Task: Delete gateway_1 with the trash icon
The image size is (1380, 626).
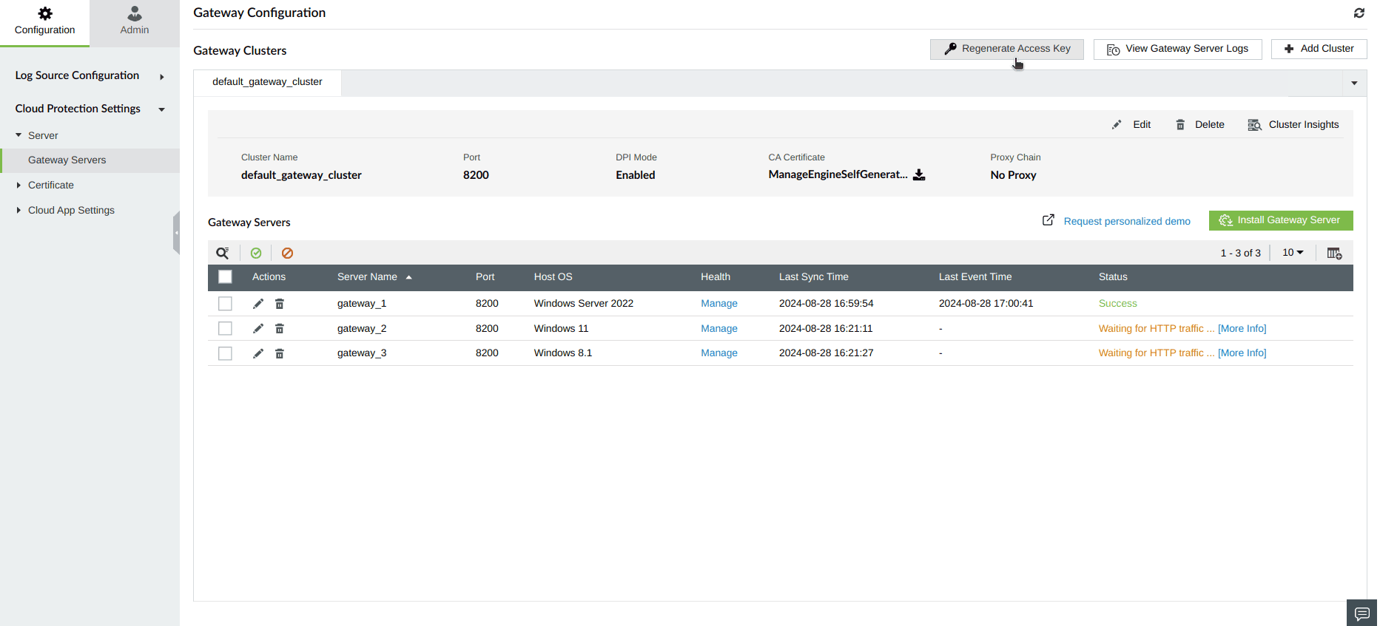Action: (280, 304)
